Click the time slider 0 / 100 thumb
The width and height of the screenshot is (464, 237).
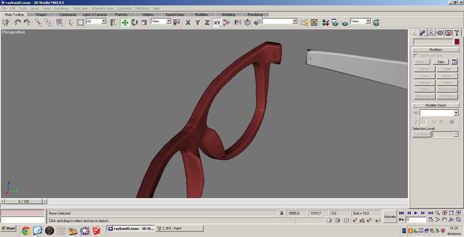coord(24,201)
